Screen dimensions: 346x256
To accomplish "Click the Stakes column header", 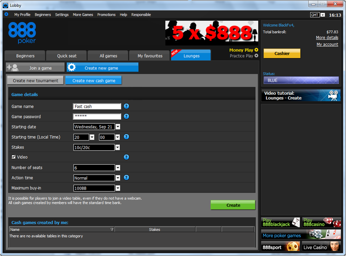I will click(x=155, y=230).
